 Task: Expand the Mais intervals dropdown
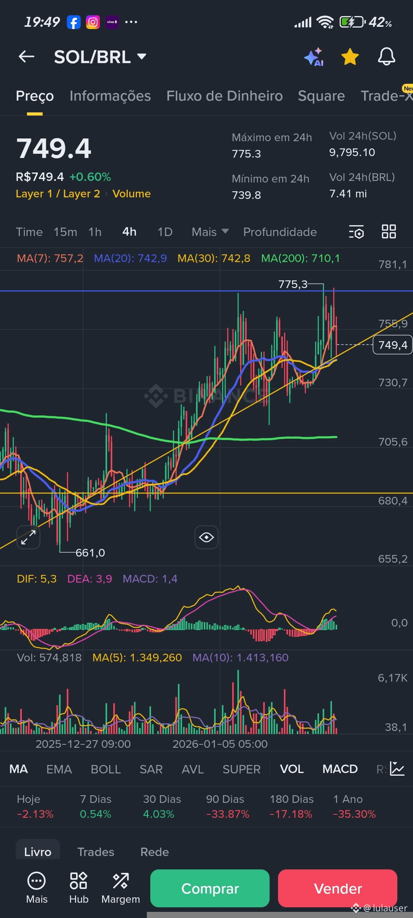210,232
